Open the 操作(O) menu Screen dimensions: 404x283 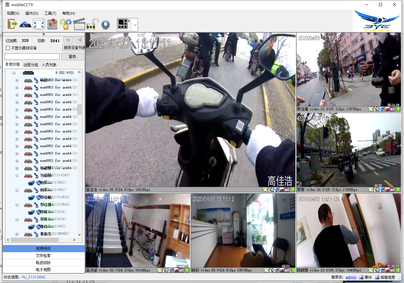[x=32, y=13]
